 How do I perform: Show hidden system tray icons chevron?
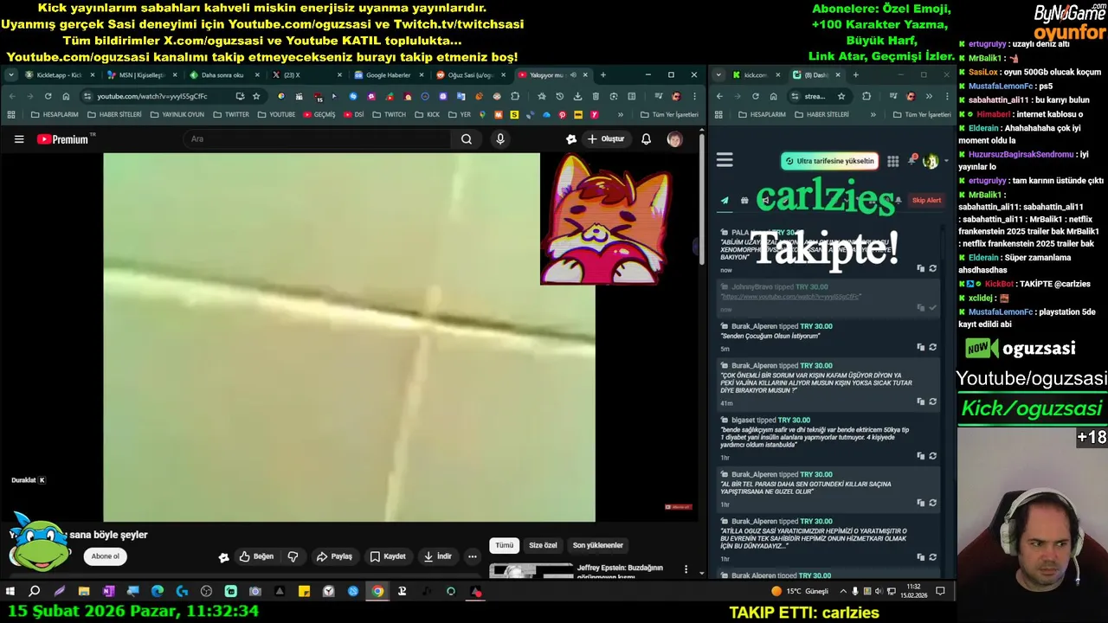coord(843,592)
